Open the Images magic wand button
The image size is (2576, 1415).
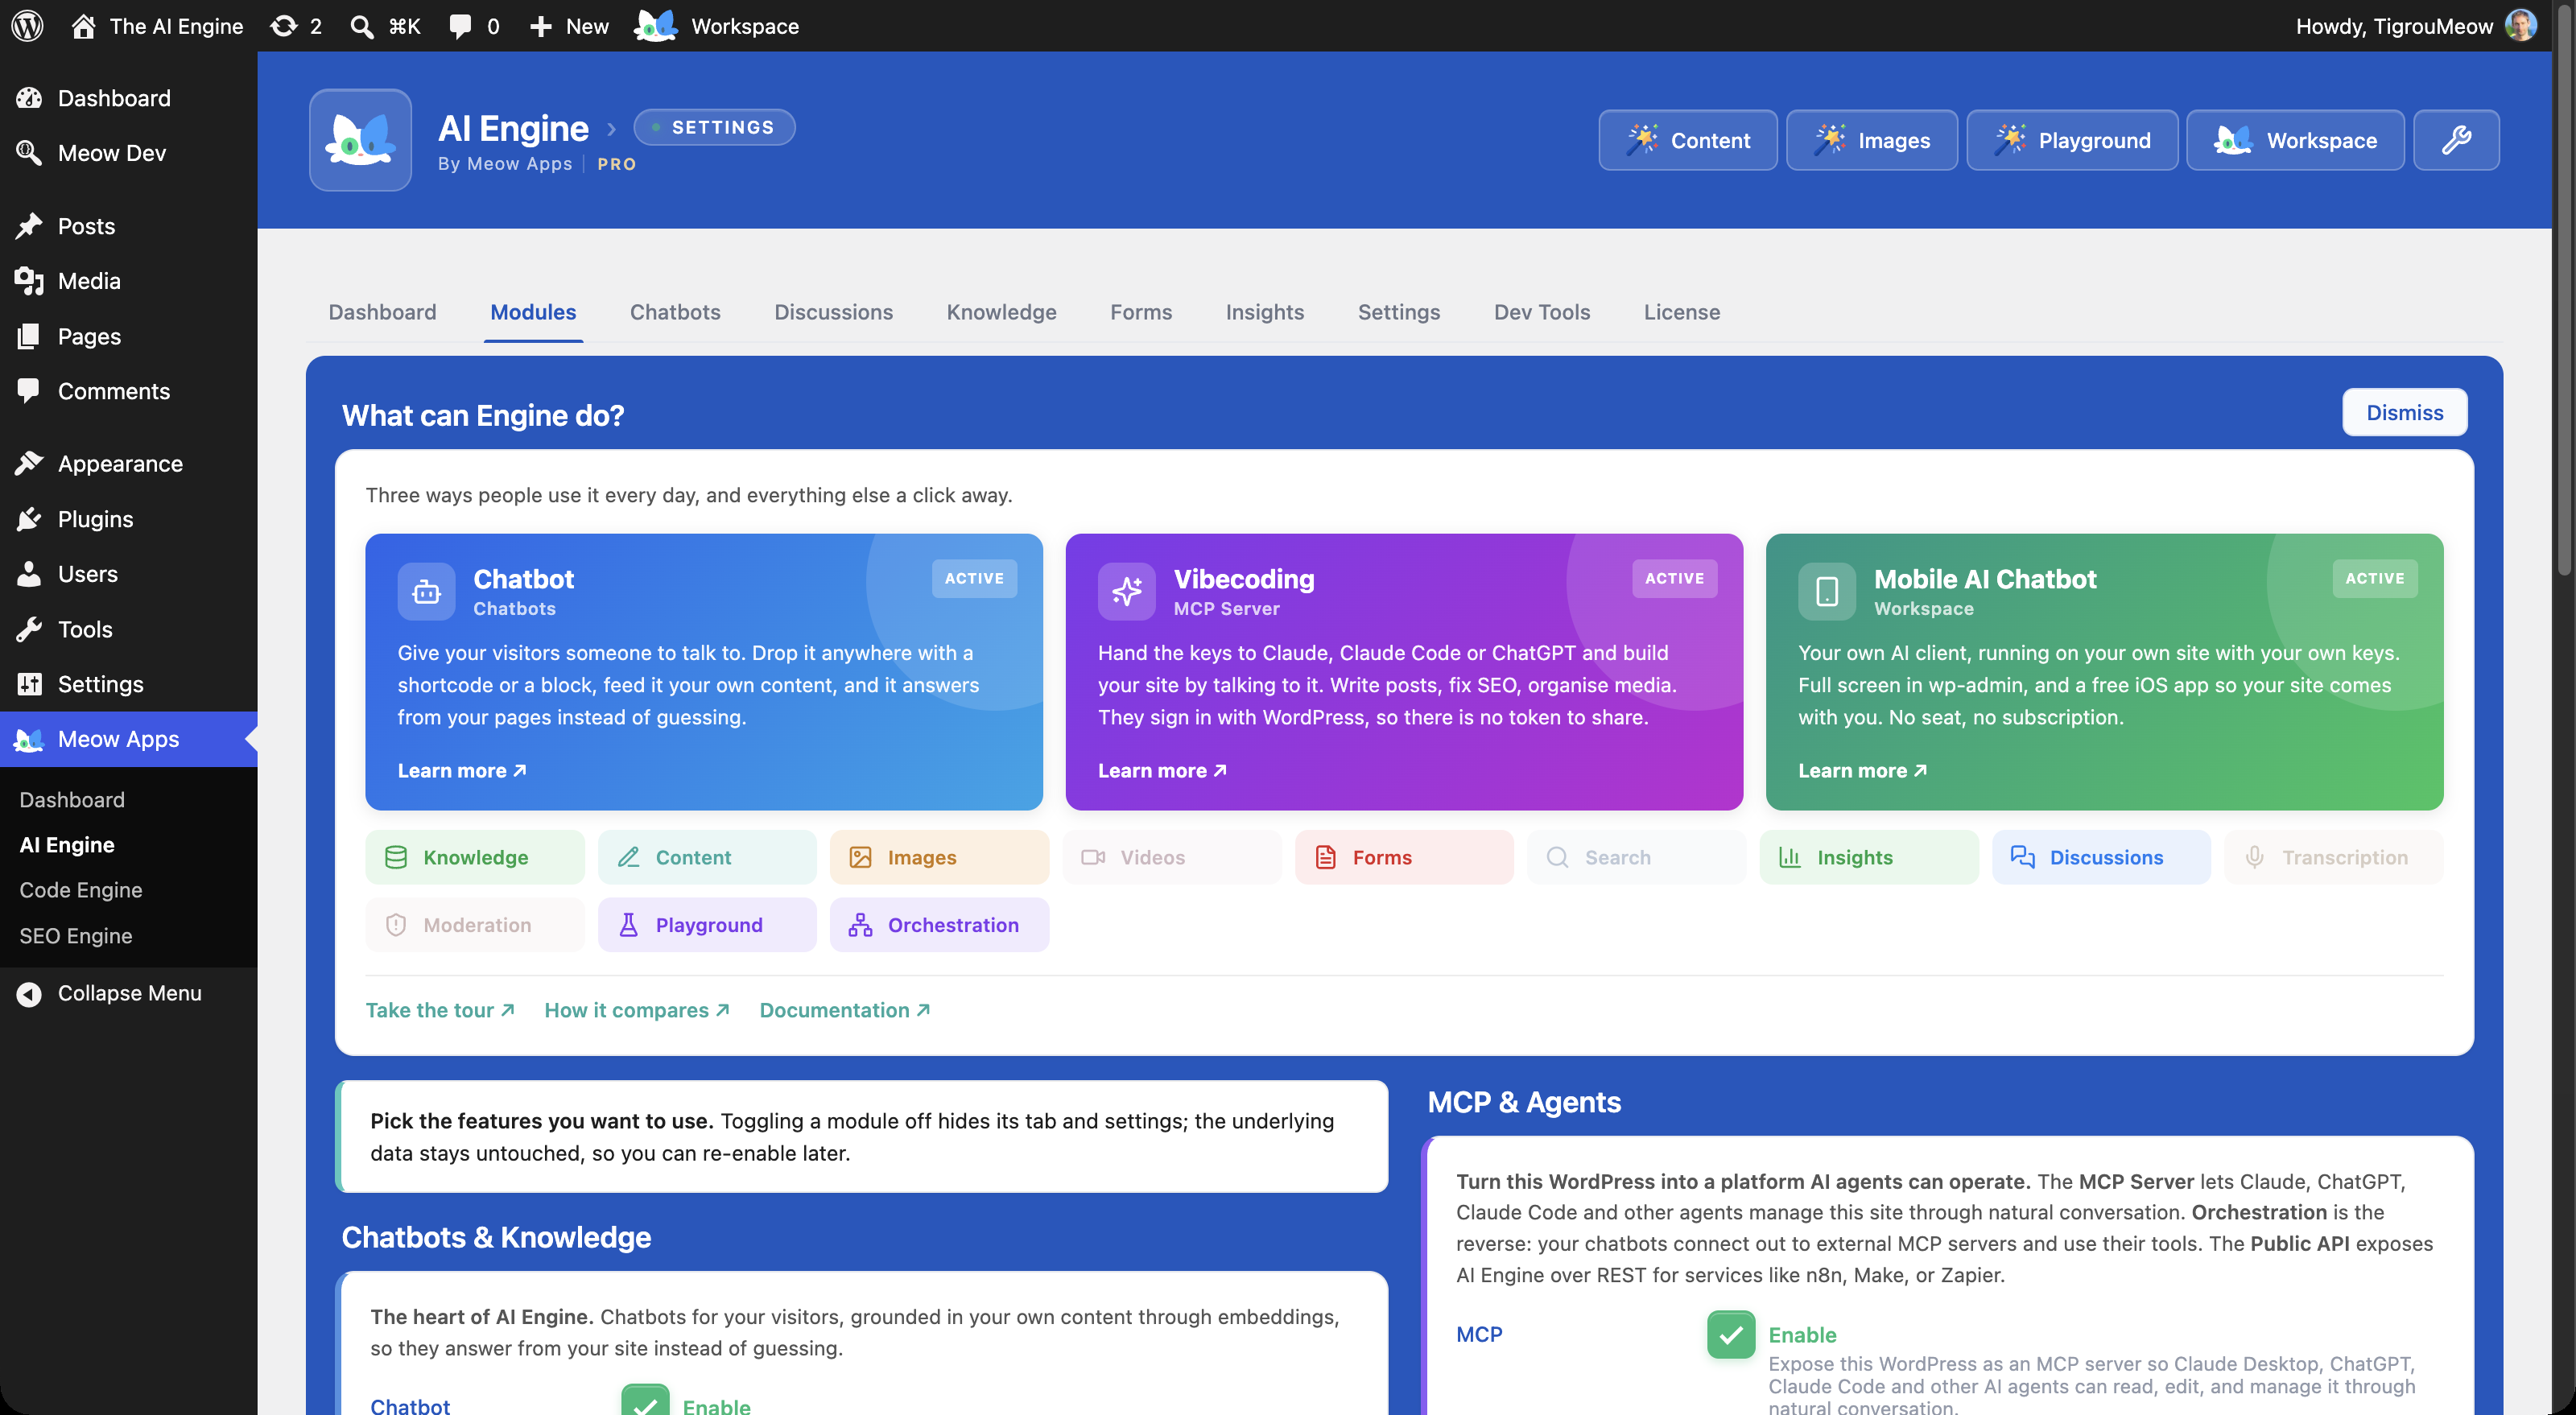[1872, 140]
